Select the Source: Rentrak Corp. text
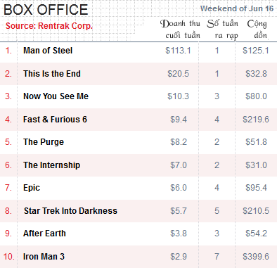This screenshot has width=277, height=268. (x=49, y=26)
